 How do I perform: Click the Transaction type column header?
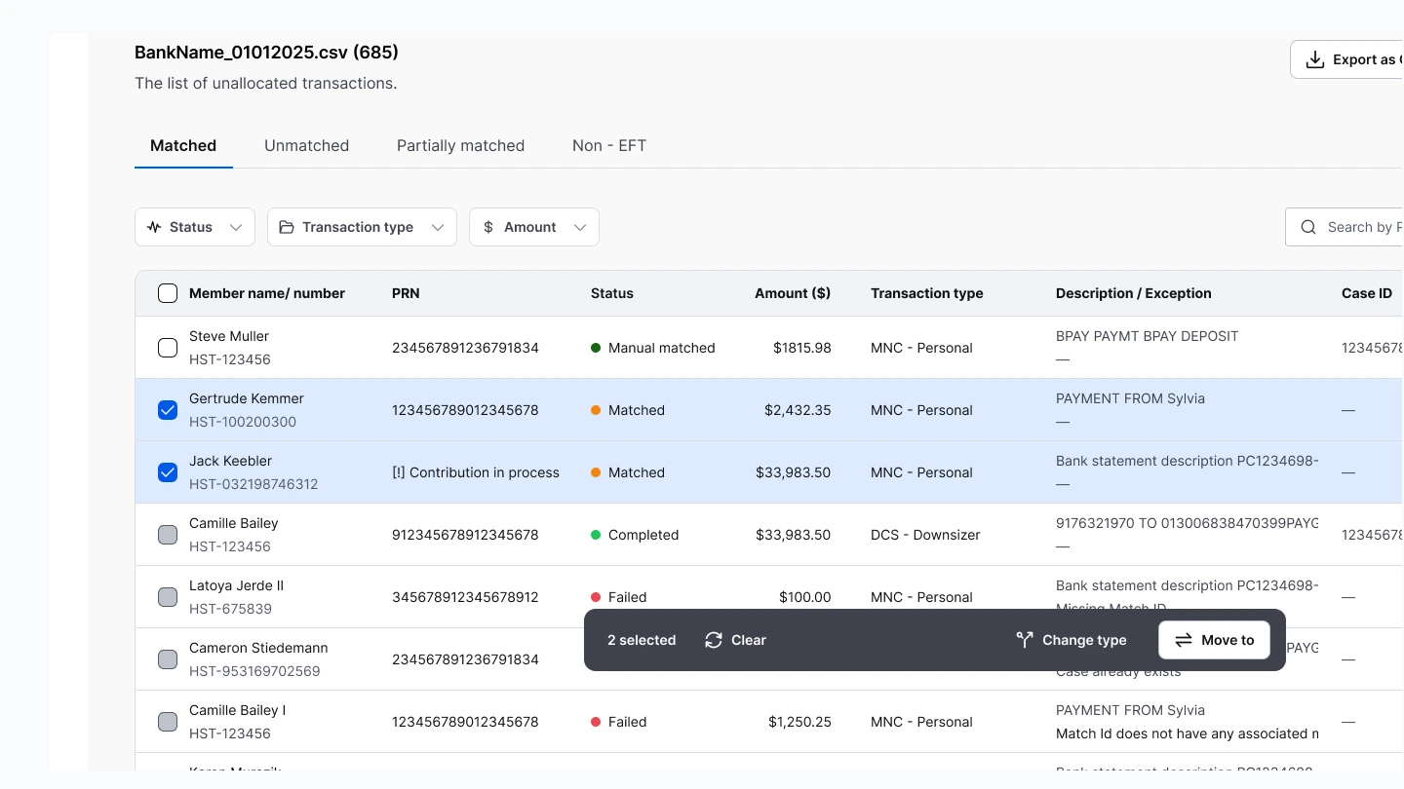pyautogui.click(x=927, y=293)
